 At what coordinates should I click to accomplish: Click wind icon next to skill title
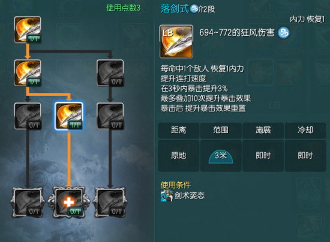[x=194, y=8]
